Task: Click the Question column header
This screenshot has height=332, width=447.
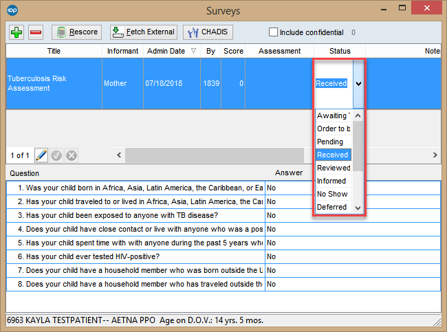Action: click(x=25, y=173)
